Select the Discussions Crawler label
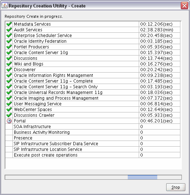190x195 pixels. pyautogui.click(x=34, y=115)
